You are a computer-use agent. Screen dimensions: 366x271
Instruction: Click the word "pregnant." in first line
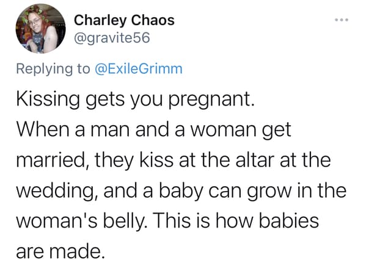212,100
